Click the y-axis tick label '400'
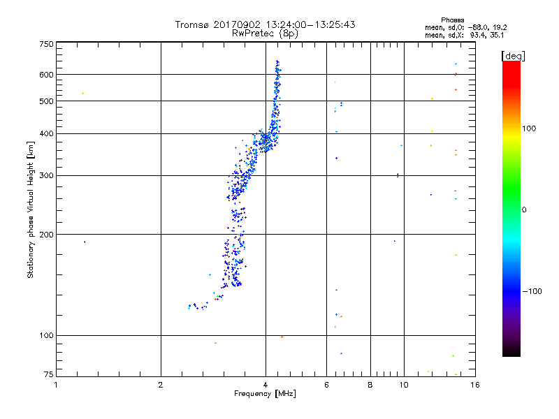Screen dimensions: 559x419 (x=47, y=133)
